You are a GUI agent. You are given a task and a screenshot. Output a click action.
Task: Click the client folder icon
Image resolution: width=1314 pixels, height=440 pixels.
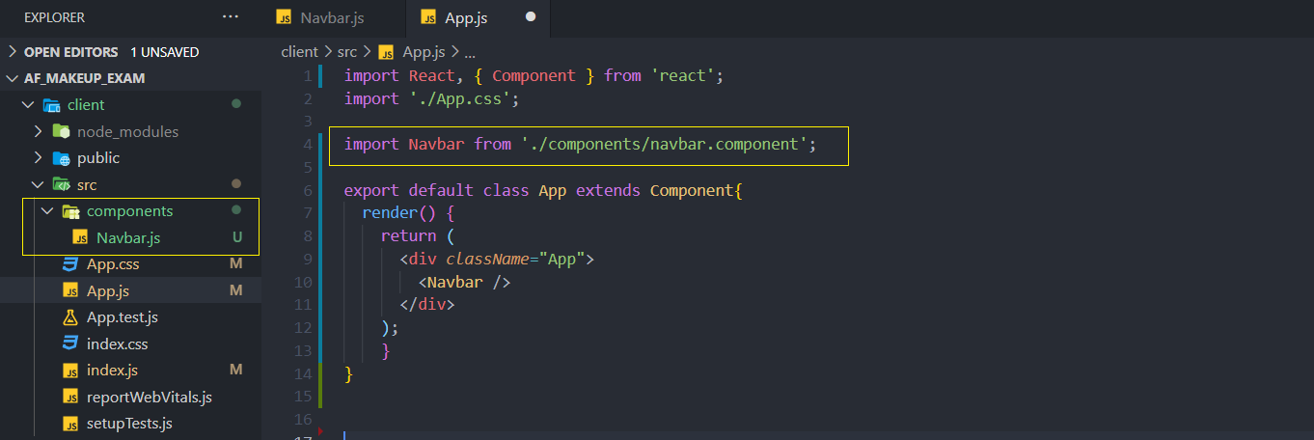52,104
